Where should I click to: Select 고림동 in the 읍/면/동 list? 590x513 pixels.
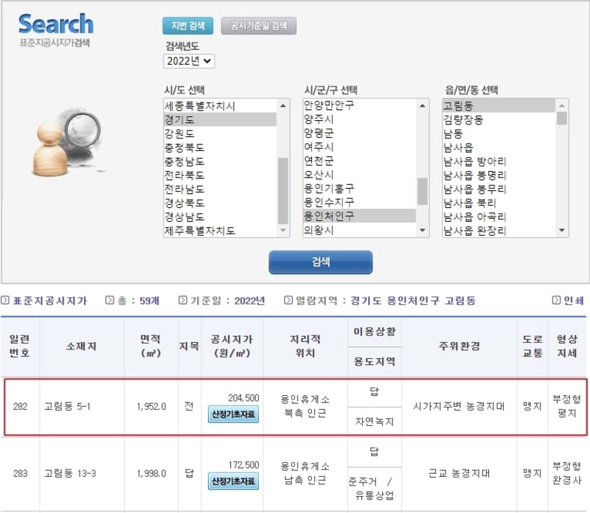499,105
